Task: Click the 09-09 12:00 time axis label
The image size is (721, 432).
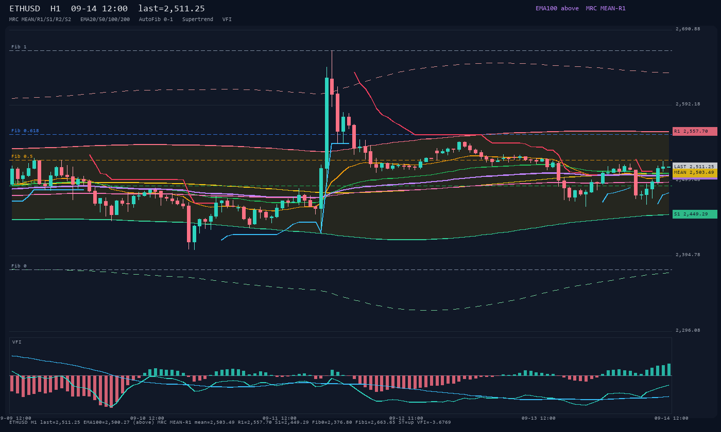Action: coord(15,418)
